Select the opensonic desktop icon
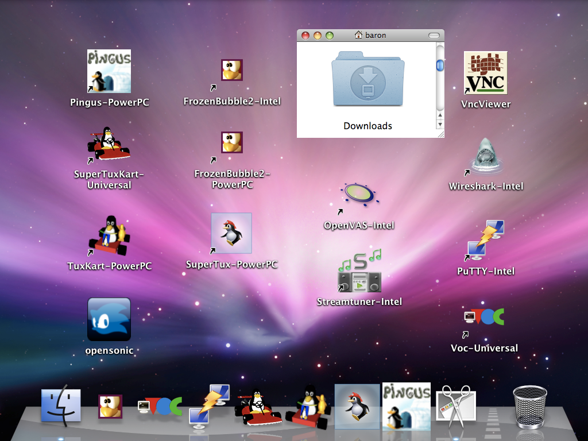Screen dimensions: 588x441 pos(109,319)
